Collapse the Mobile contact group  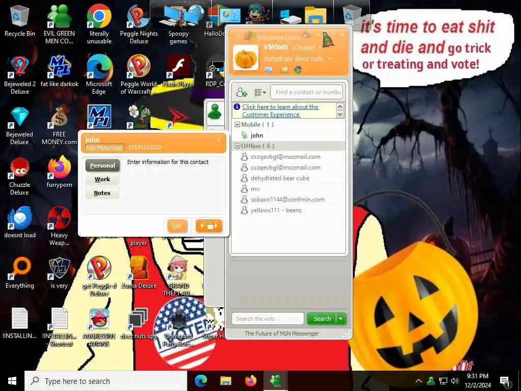click(237, 124)
